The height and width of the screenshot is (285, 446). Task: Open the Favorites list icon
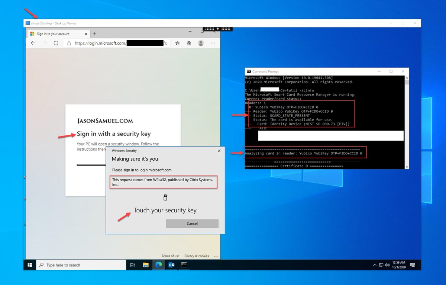177,43
